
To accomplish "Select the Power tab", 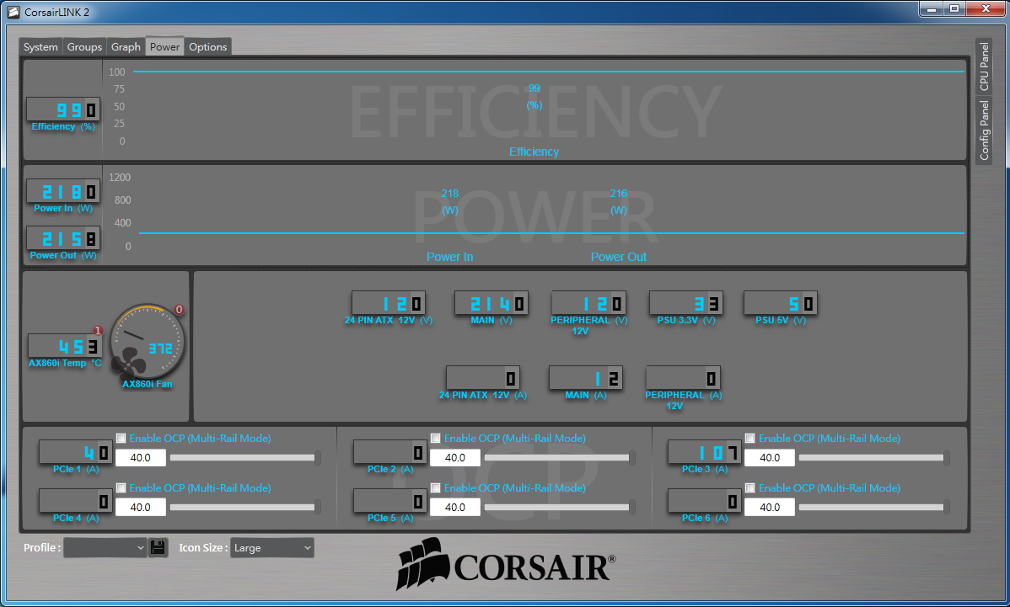I will pyautogui.click(x=165, y=46).
